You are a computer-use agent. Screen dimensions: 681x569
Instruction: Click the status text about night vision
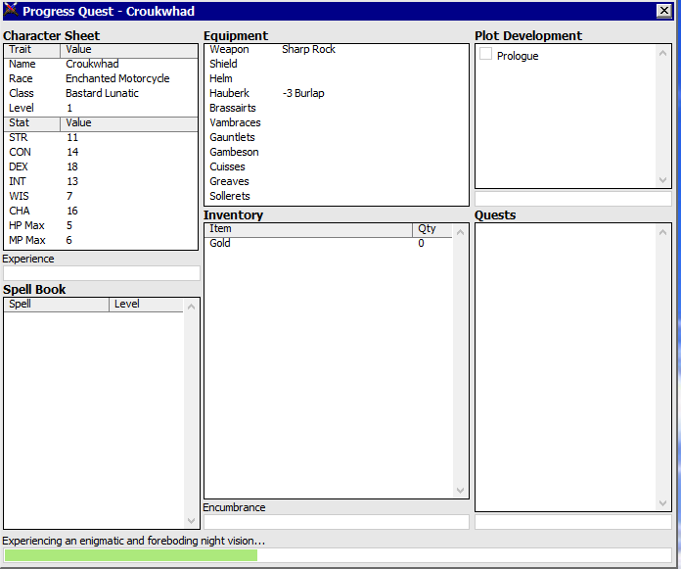click(x=134, y=541)
